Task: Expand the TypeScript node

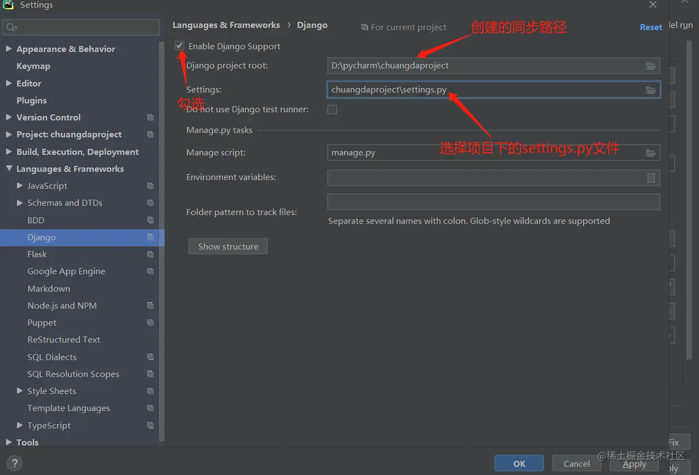Action: tap(20, 425)
